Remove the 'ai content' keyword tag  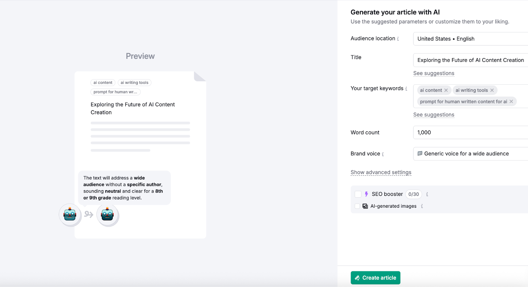click(446, 90)
